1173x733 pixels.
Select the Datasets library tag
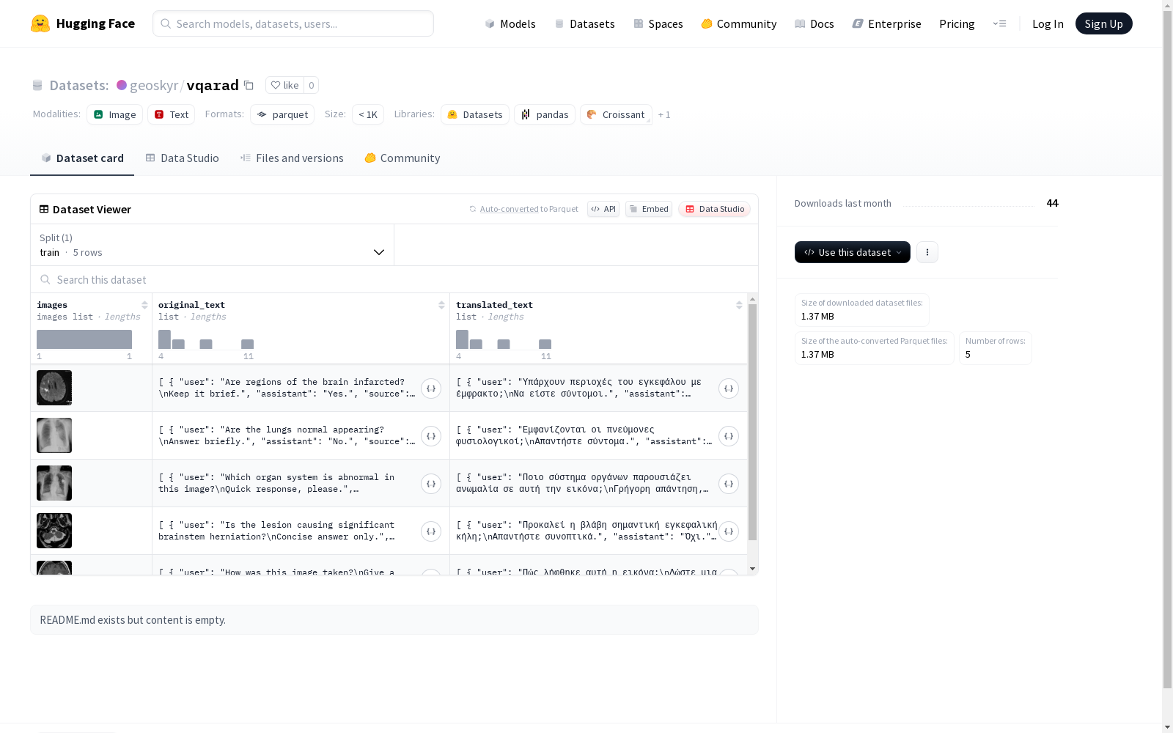[475, 114]
